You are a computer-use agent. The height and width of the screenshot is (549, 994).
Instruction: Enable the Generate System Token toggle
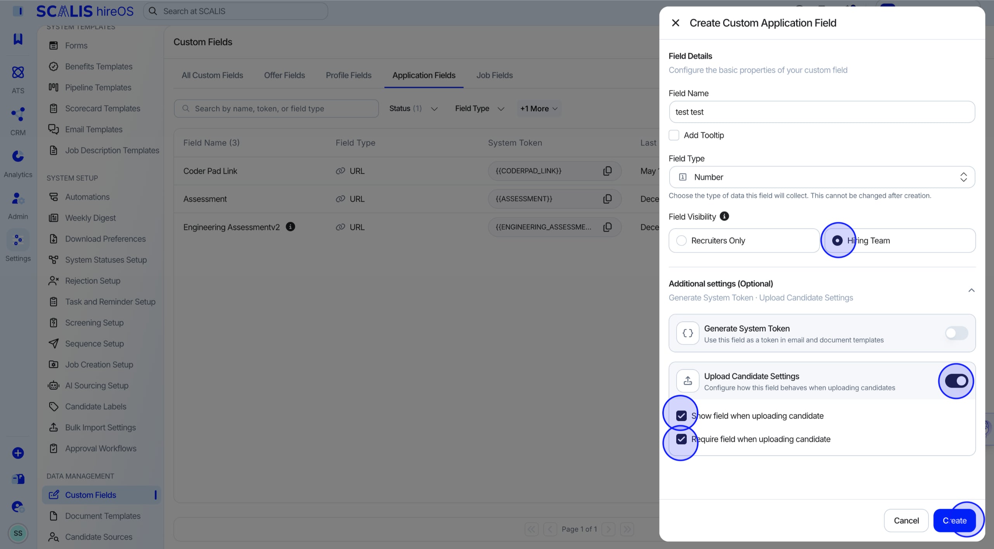click(956, 333)
